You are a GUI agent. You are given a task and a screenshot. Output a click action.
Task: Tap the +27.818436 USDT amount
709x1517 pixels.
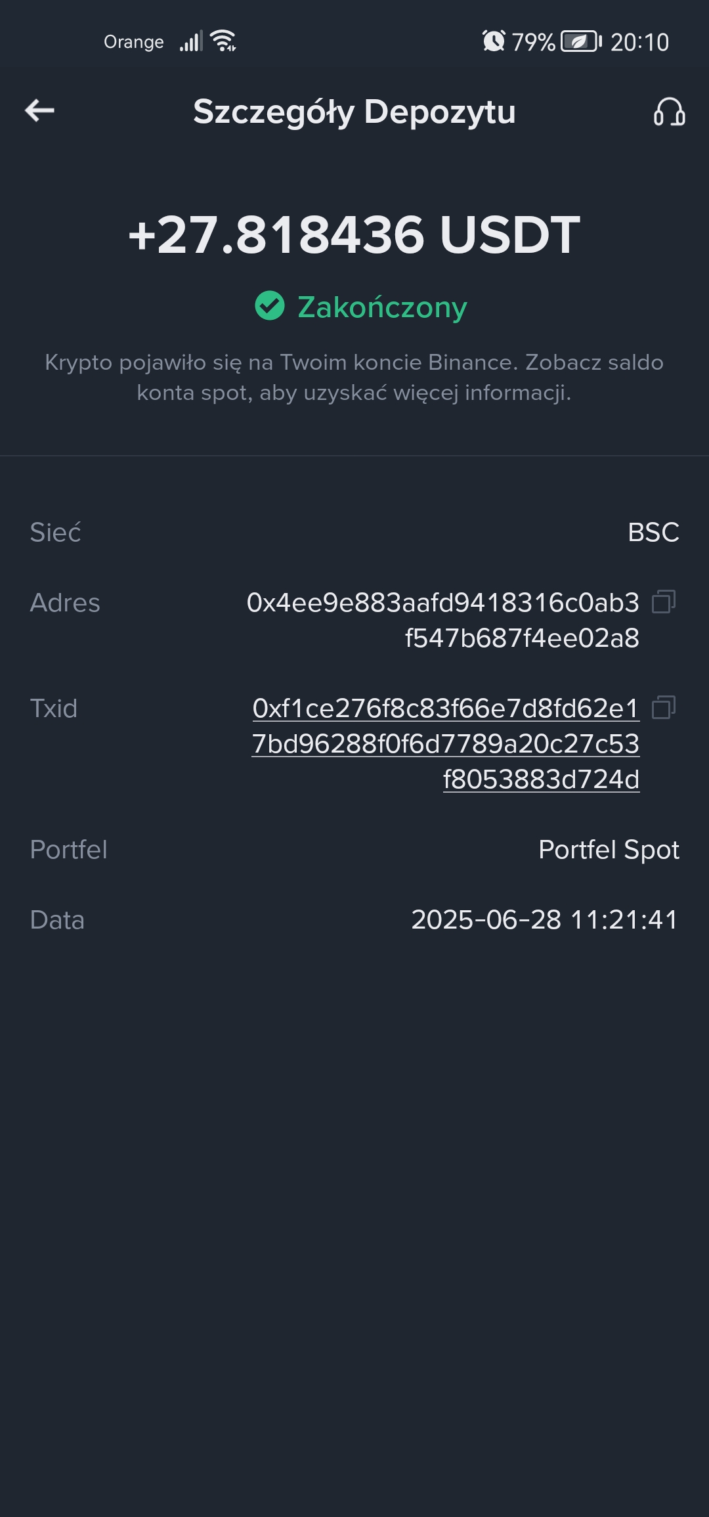(x=354, y=234)
